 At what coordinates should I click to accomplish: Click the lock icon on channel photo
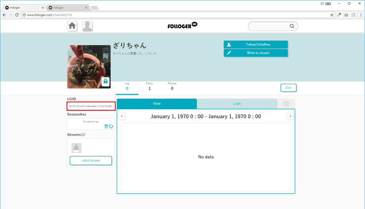tap(105, 81)
